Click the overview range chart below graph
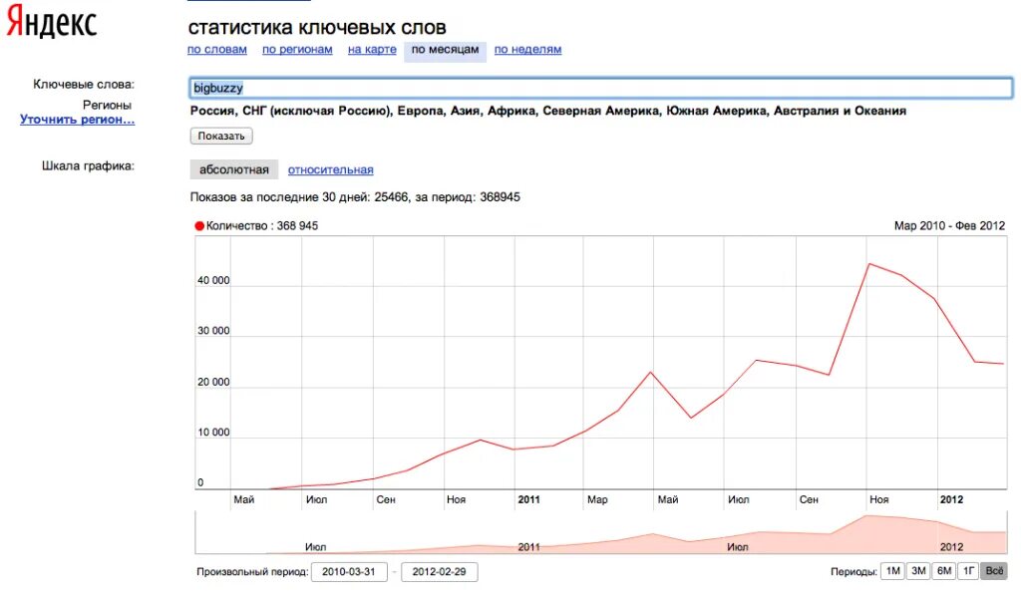 pyautogui.click(x=601, y=533)
